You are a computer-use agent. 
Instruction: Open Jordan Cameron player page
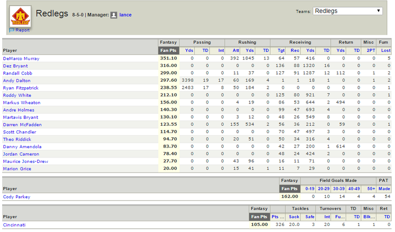tap(21, 154)
